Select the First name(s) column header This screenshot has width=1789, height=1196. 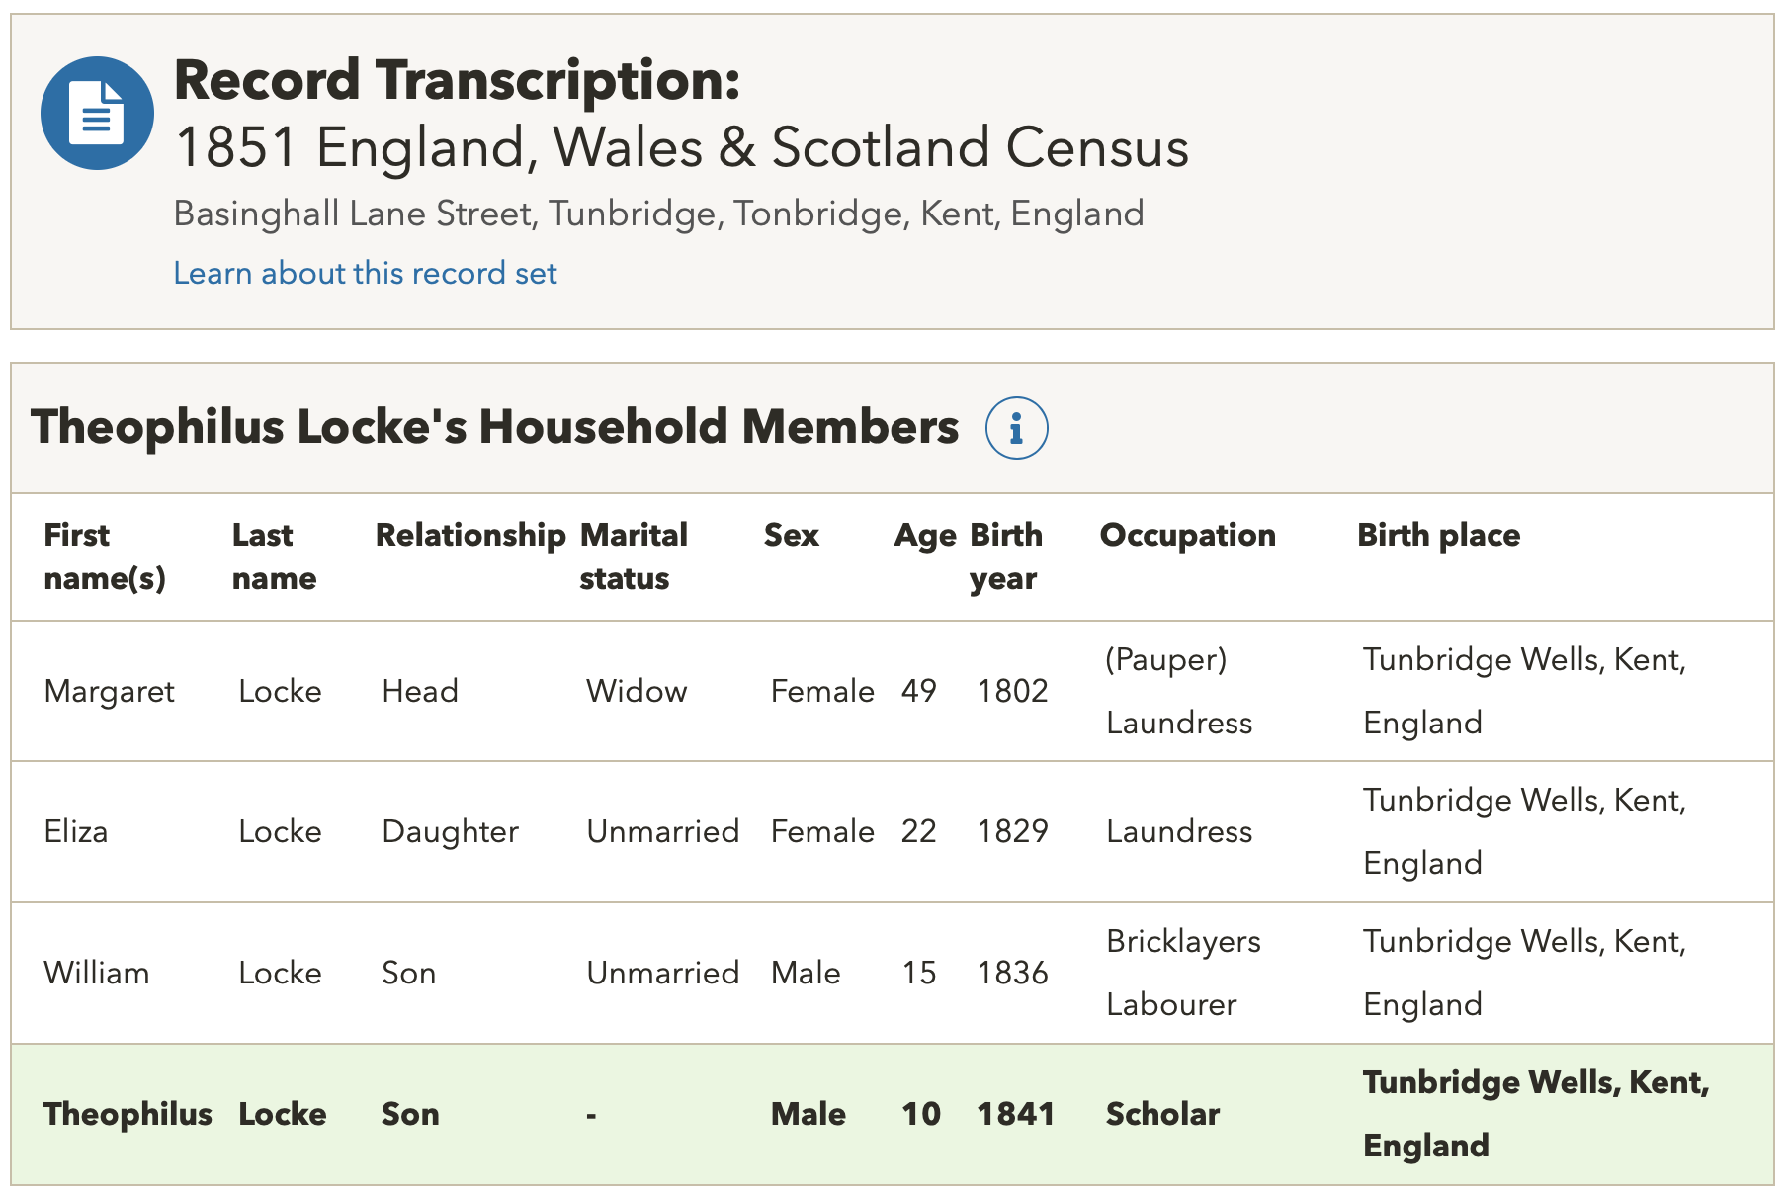point(104,555)
